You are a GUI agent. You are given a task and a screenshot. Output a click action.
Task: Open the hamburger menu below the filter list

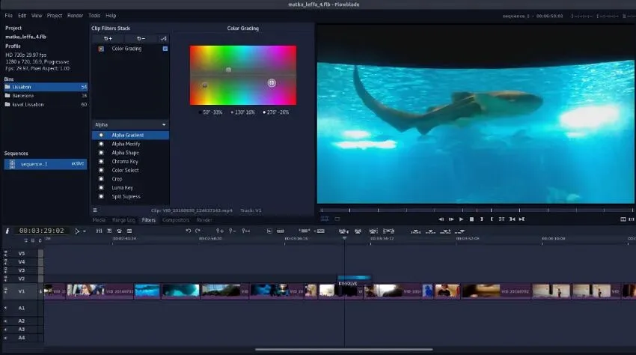pos(95,210)
